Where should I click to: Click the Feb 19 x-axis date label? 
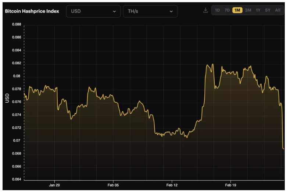click(x=230, y=185)
